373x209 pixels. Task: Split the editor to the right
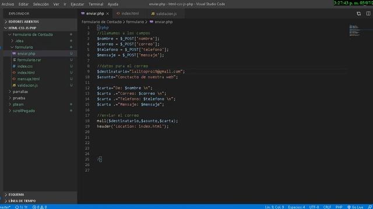(x=368, y=13)
